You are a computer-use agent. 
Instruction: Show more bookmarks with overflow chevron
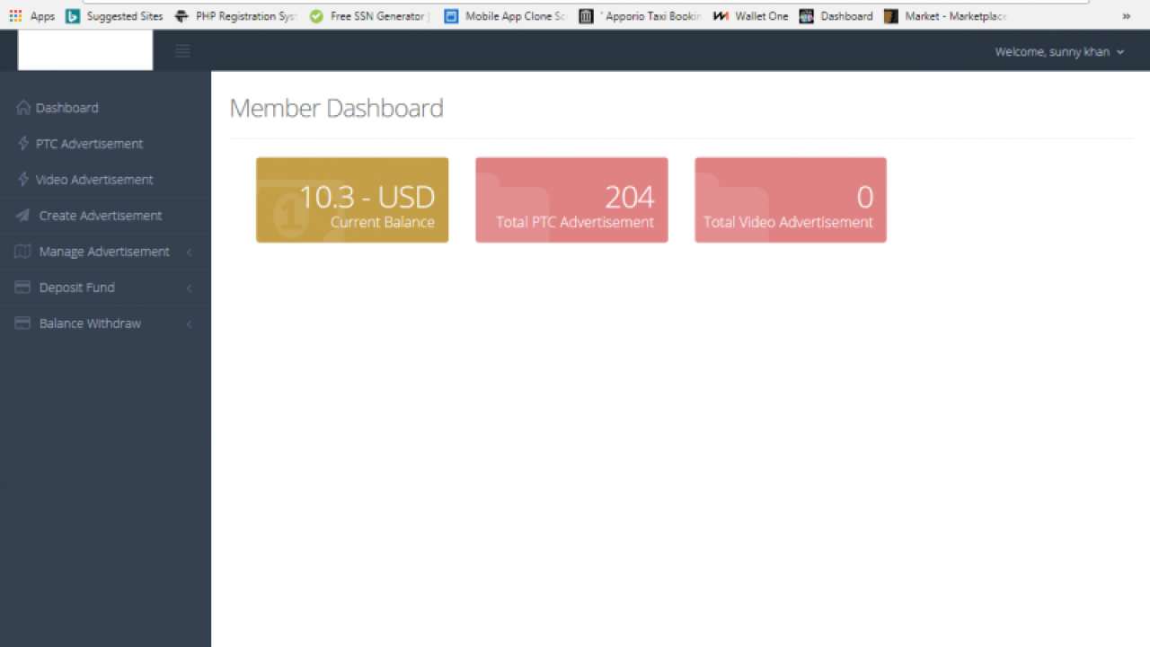(1127, 16)
